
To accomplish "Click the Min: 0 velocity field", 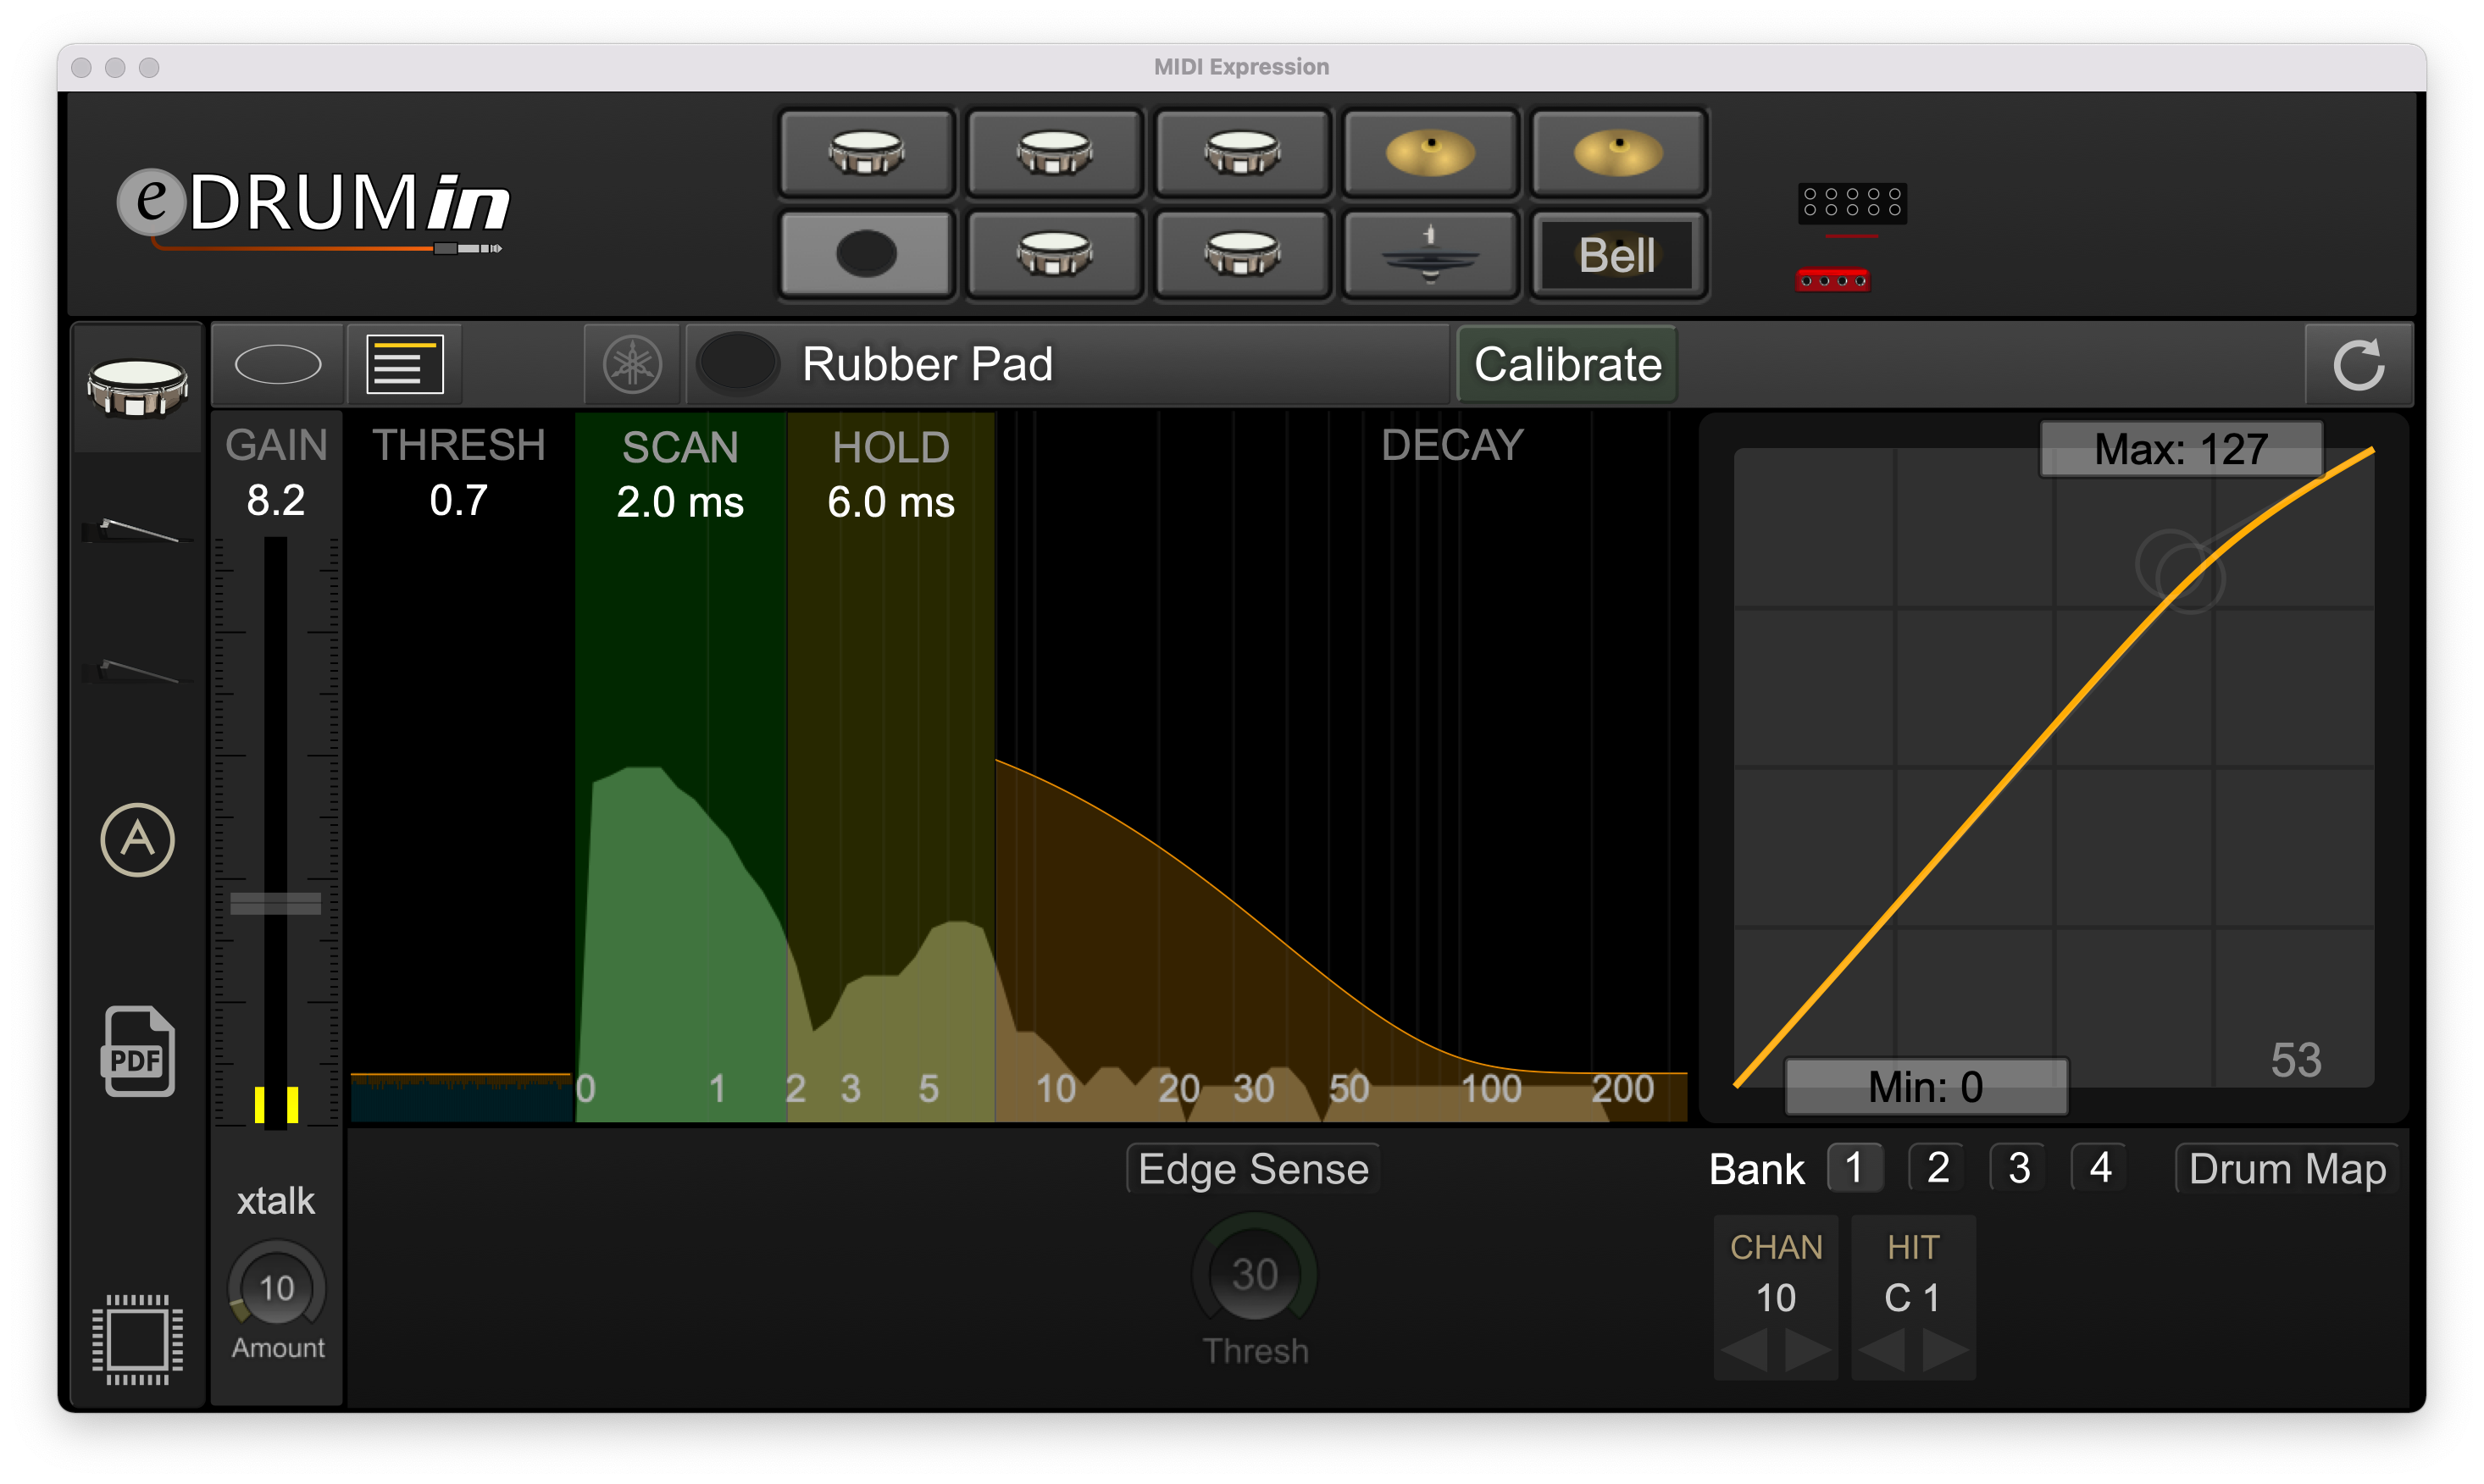I will 1926,1086.
